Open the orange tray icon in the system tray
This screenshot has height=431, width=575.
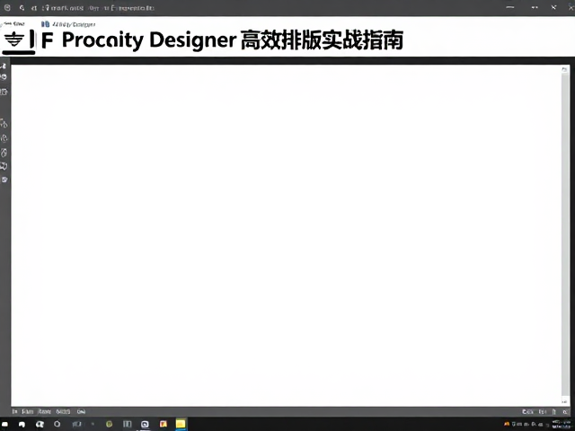click(x=507, y=424)
